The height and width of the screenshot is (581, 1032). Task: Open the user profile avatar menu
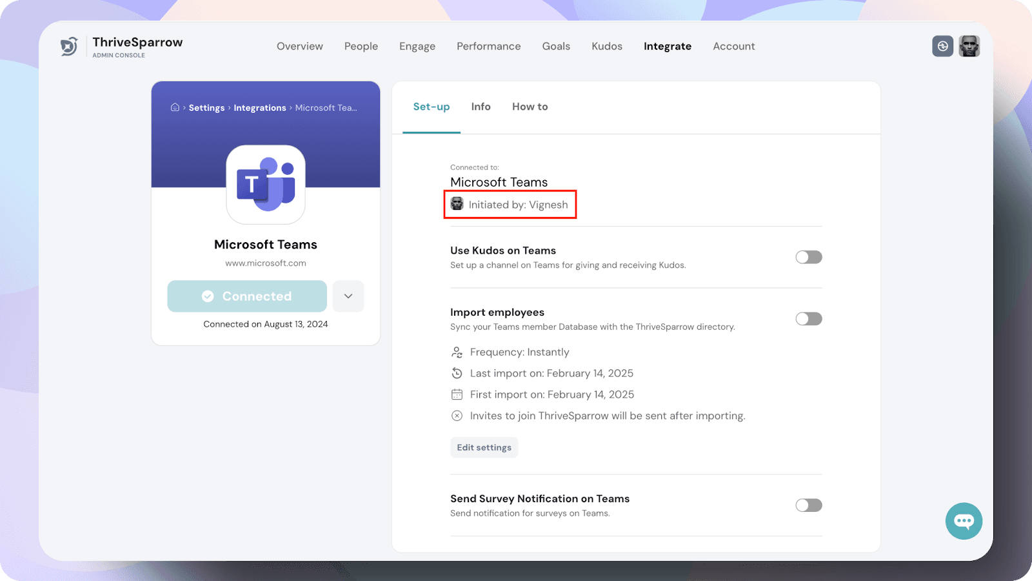pyautogui.click(x=969, y=46)
